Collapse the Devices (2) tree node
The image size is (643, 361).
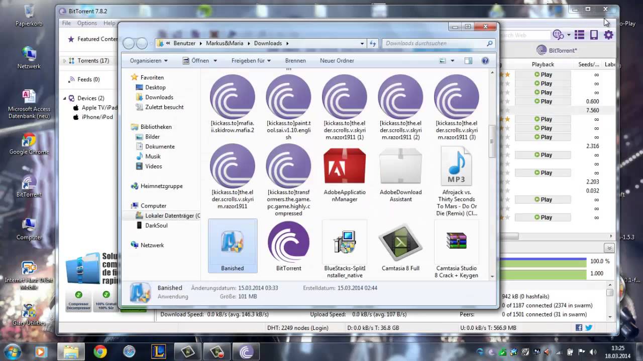click(64, 98)
